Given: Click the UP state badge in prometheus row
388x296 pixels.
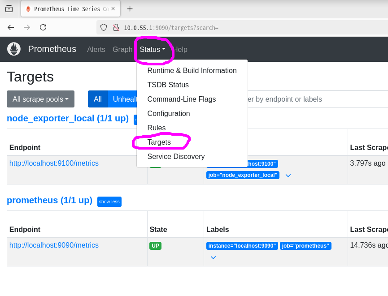Looking at the screenshot, I should 155,246.
